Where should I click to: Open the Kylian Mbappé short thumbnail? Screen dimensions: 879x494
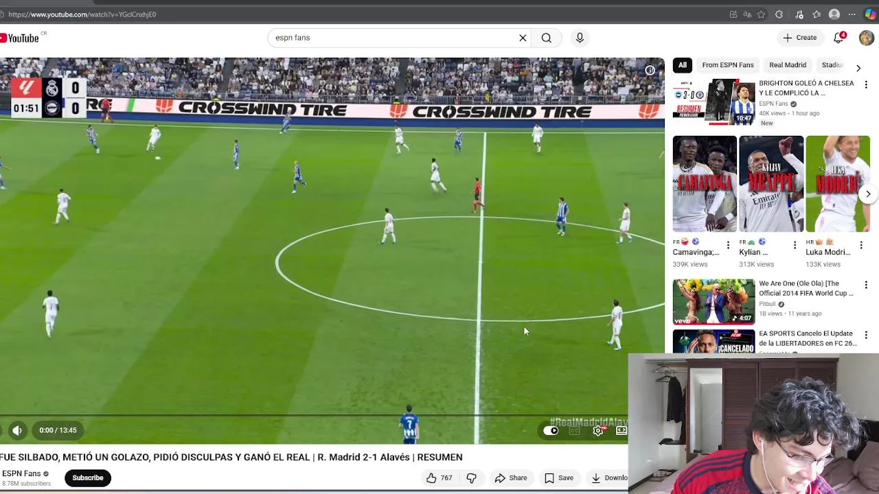click(x=771, y=184)
